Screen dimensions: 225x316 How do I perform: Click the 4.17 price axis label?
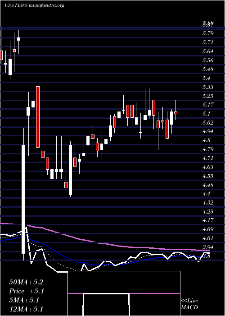[x=208, y=220]
